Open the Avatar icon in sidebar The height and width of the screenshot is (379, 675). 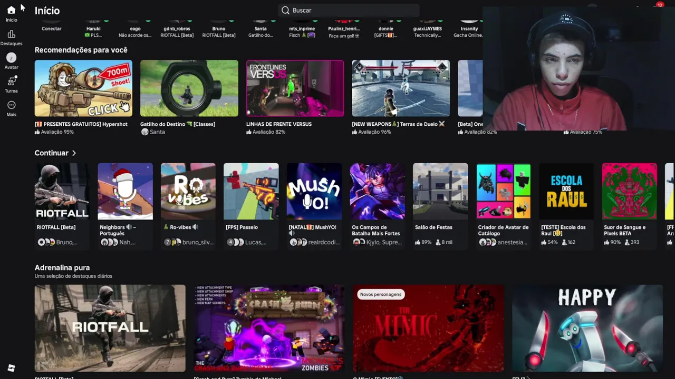11,57
